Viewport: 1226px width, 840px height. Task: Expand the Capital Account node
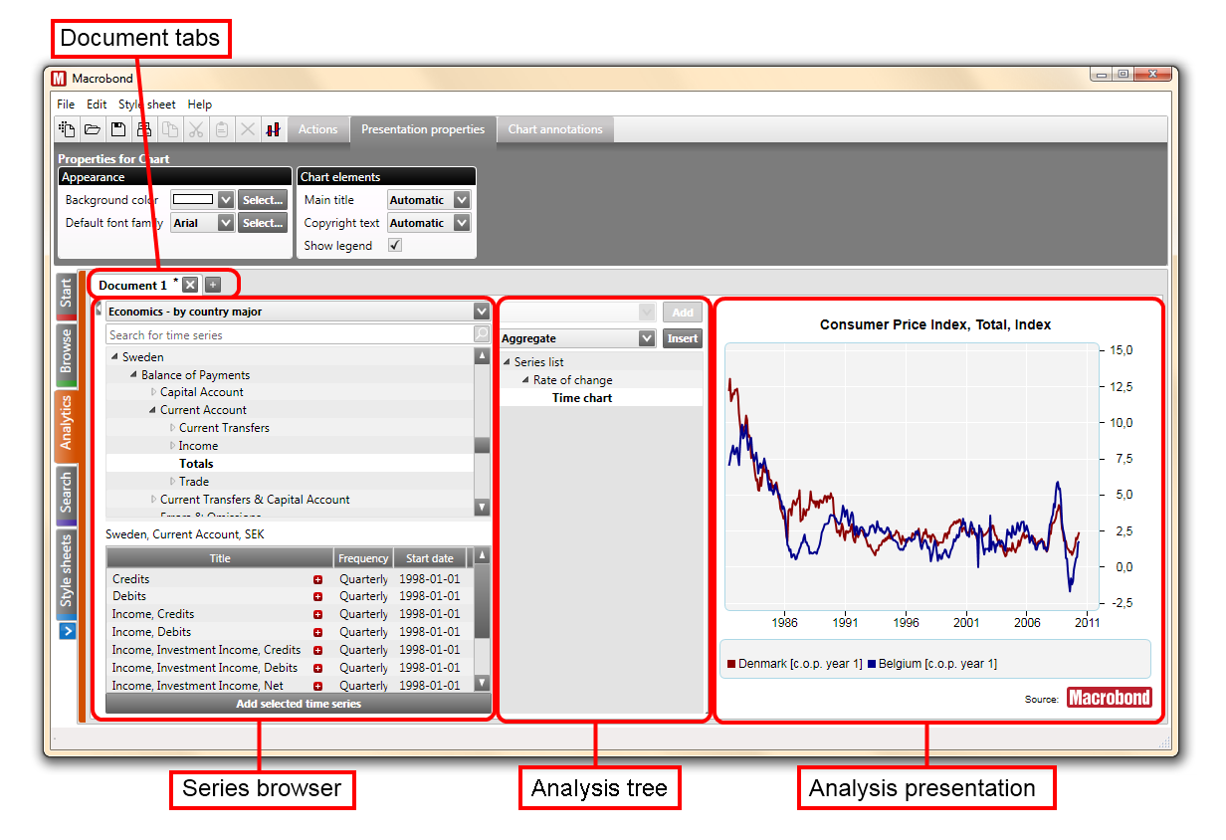tap(153, 392)
